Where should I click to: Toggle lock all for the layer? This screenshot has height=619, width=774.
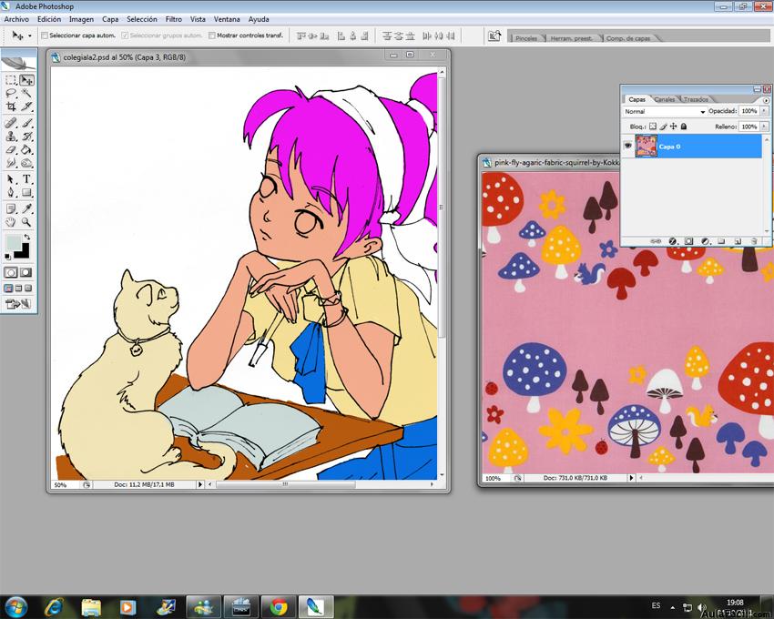[684, 127]
